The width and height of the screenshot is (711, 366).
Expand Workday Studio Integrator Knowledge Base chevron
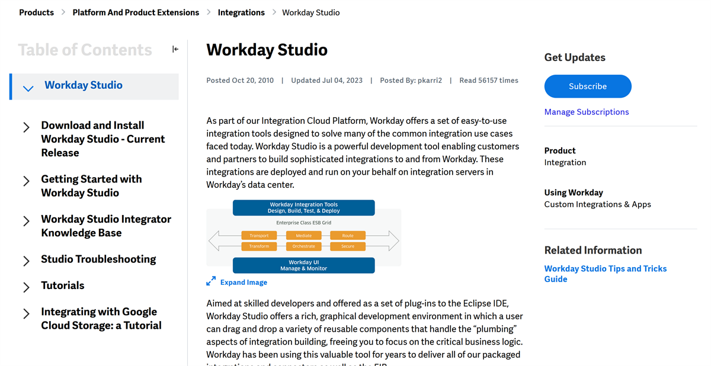click(26, 221)
